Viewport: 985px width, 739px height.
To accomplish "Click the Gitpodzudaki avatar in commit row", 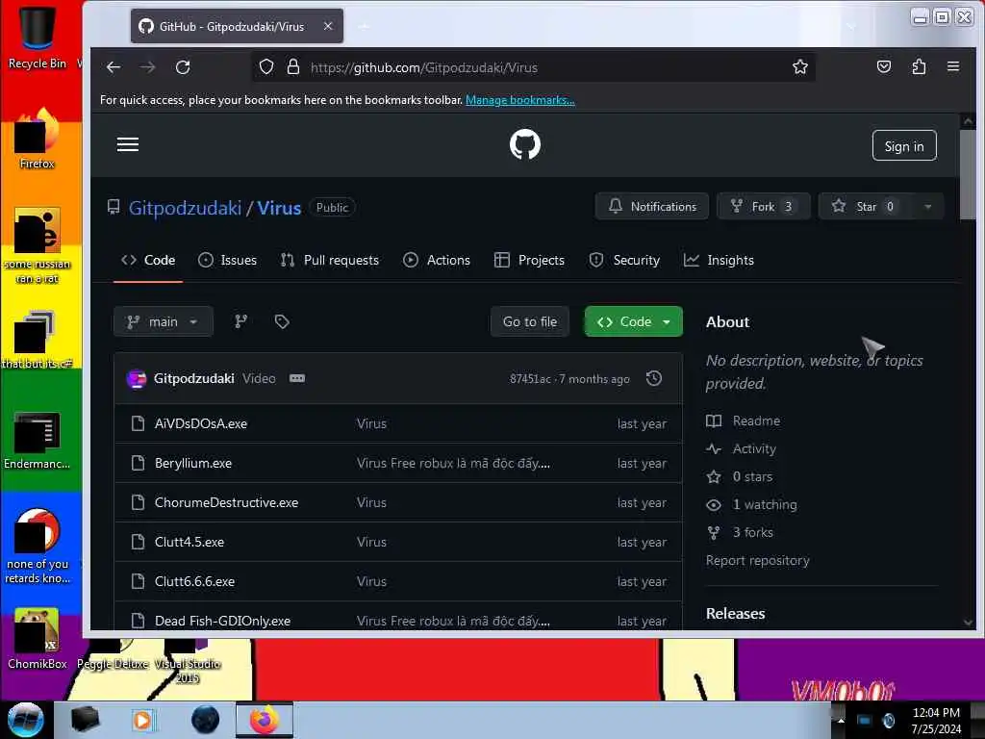I will coord(137,378).
